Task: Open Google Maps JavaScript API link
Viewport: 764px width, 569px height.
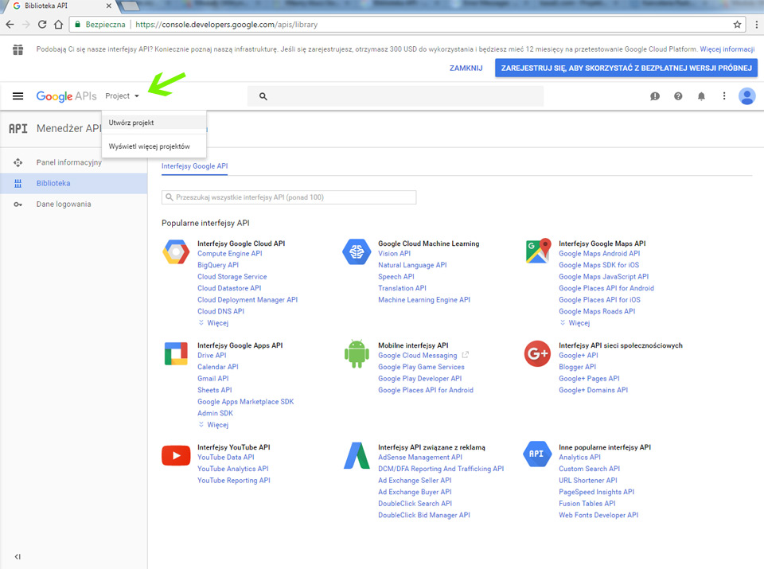Action: [x=604, y=277]
